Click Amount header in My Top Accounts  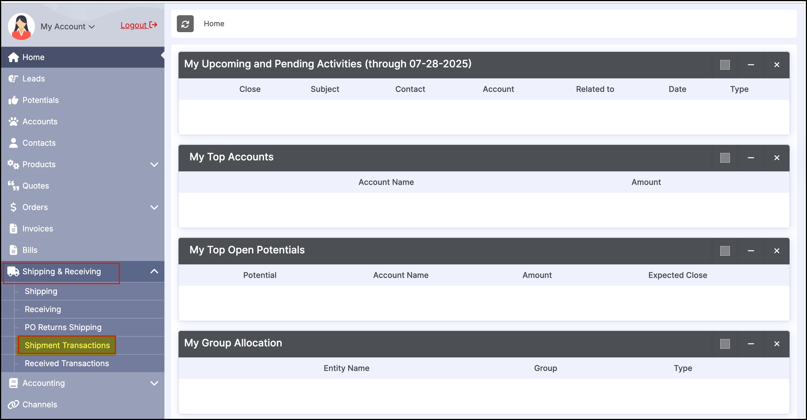[646, 182]
